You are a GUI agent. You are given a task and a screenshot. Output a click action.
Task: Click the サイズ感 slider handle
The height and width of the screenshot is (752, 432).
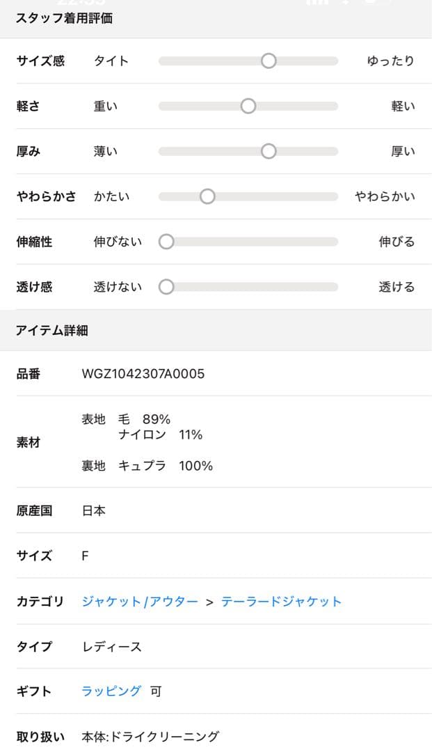pyautogui.click(x=269, y=61)
